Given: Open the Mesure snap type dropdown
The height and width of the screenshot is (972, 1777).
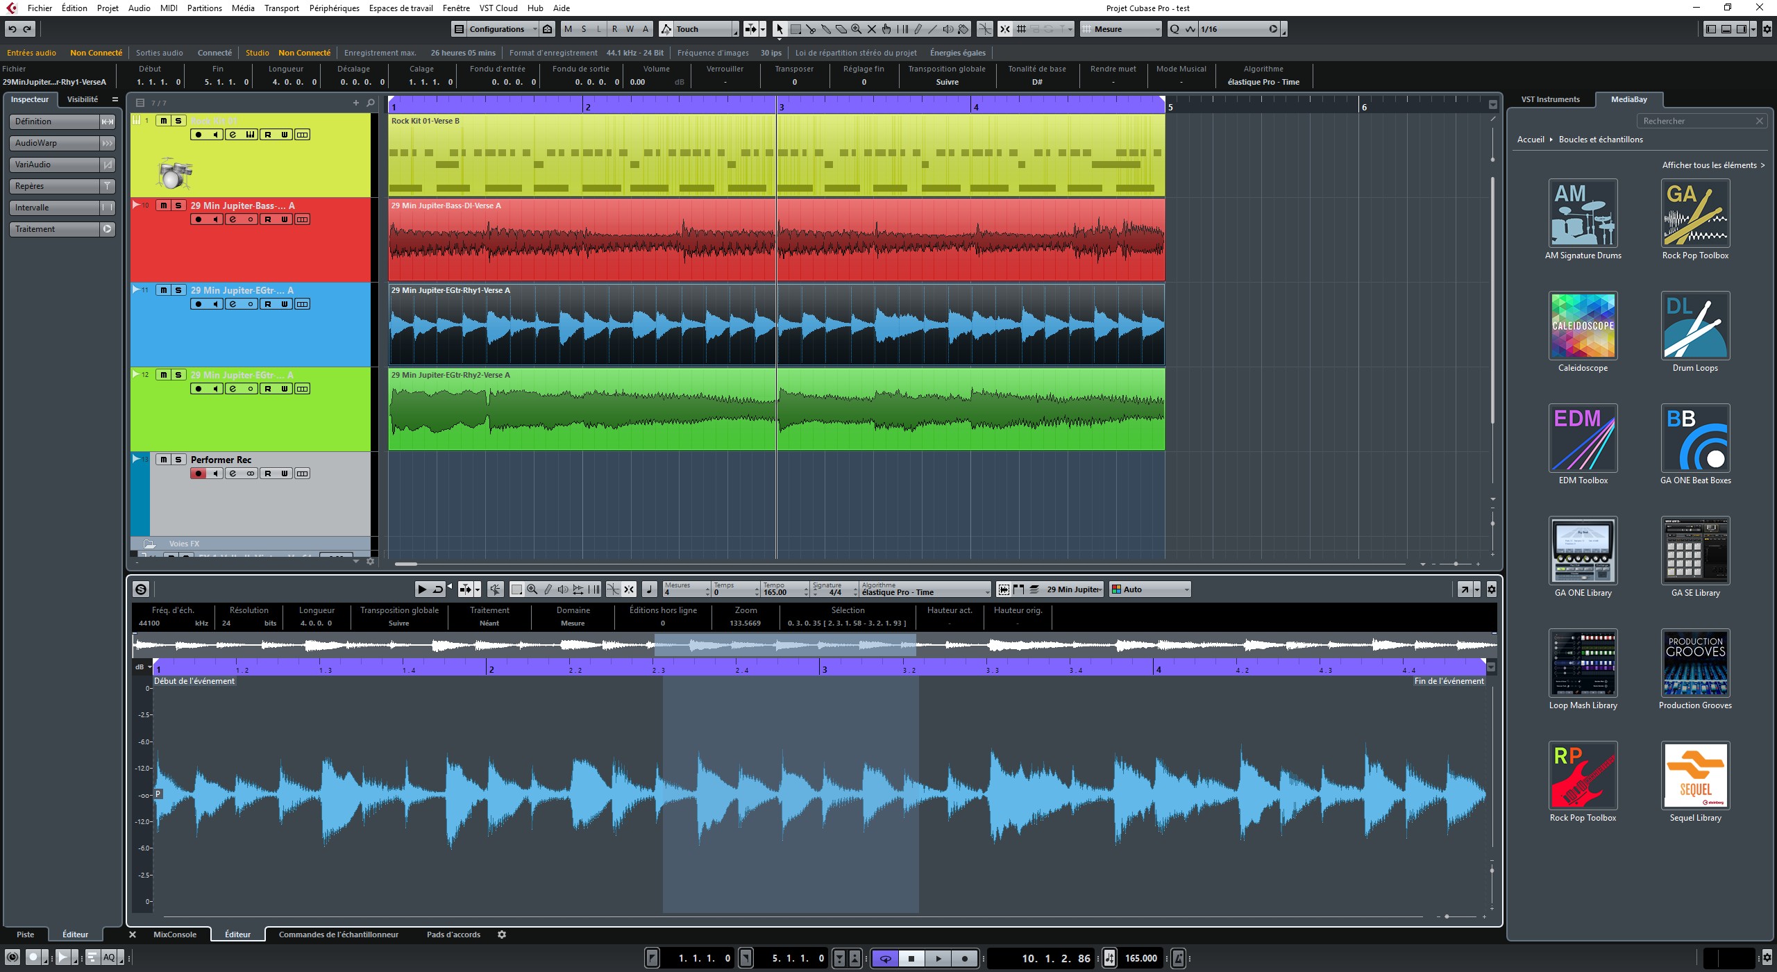Looking at the screenshot, I should [x=1120, y=29].
